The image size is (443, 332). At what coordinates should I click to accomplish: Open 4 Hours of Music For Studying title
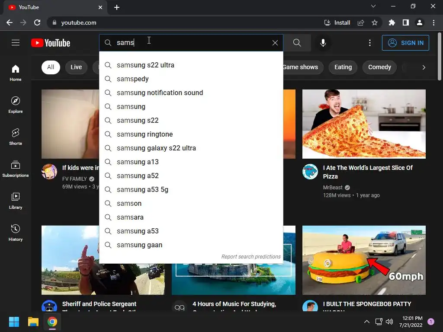(234, 304)
